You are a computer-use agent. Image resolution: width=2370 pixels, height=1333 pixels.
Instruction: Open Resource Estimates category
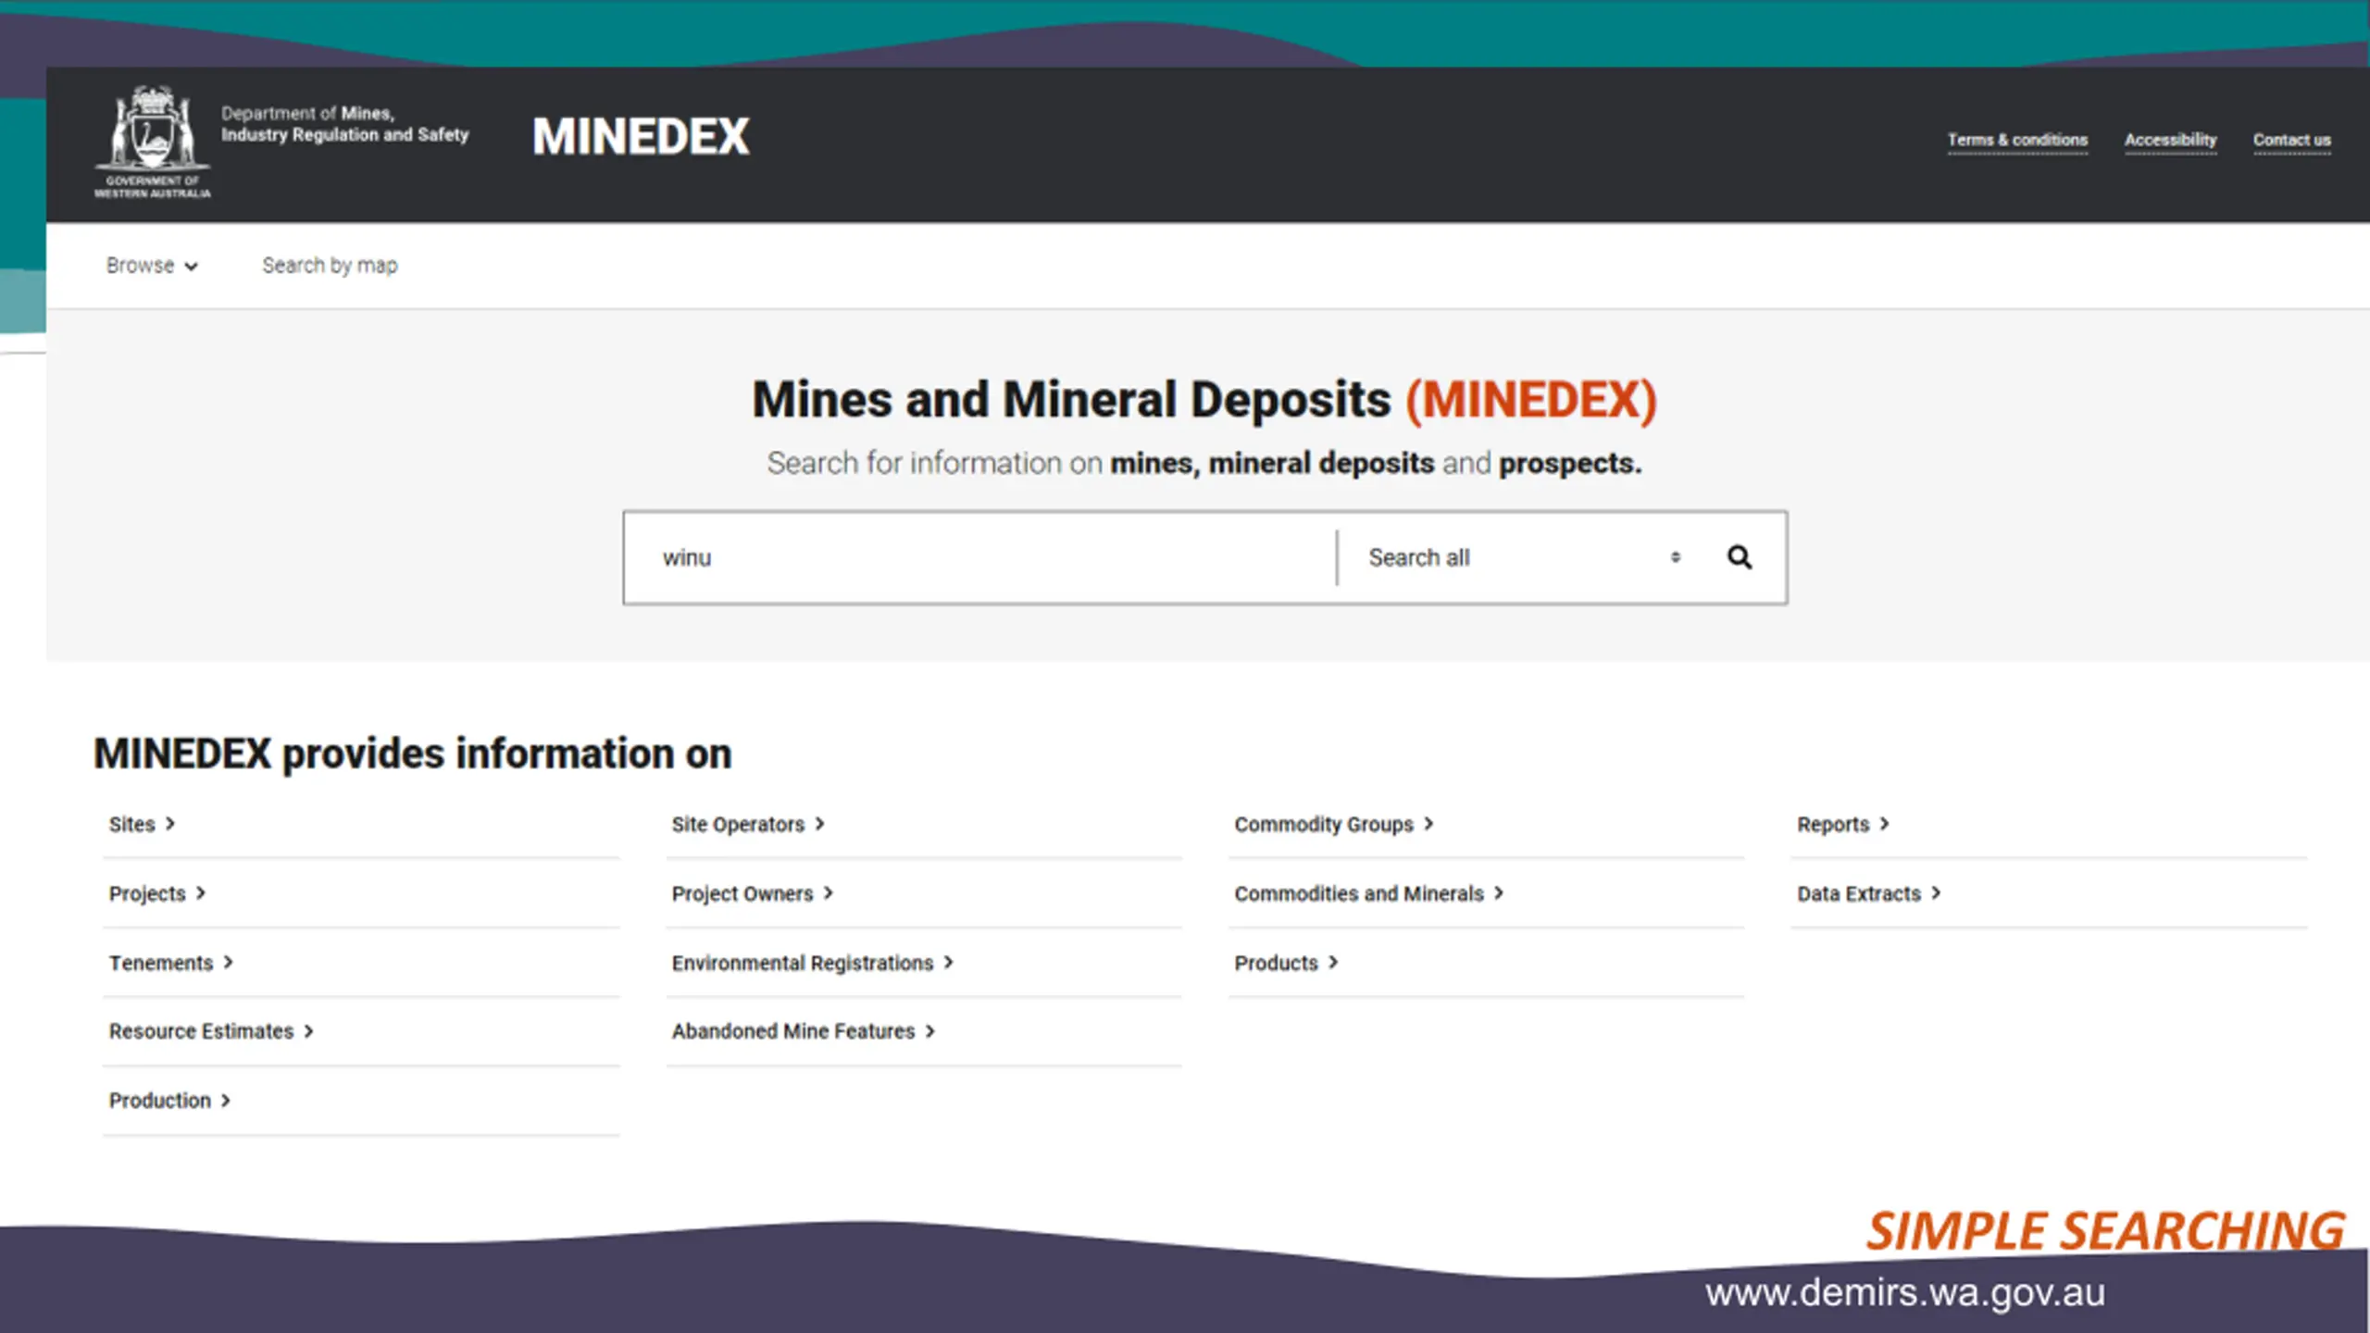(x=211, y=1031)
